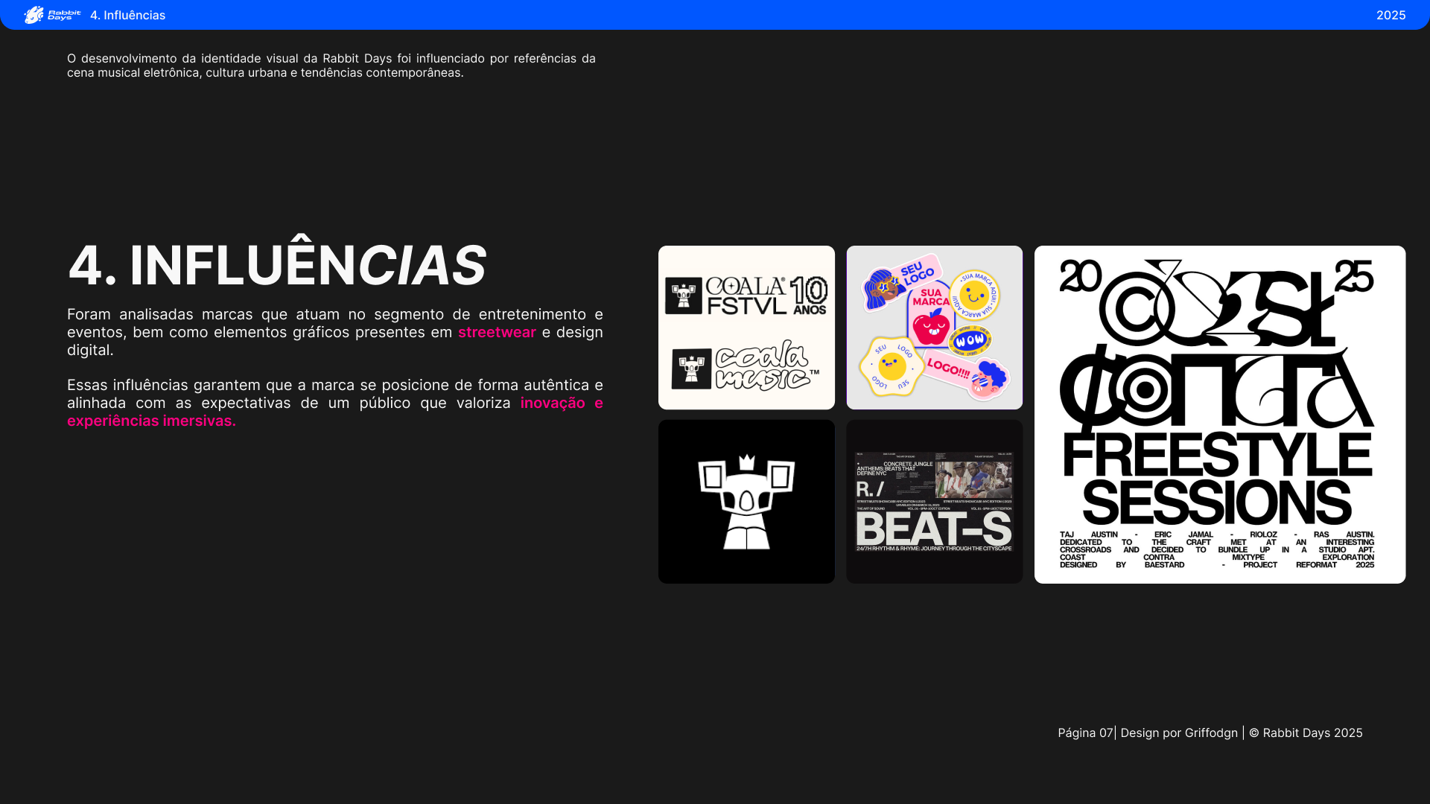1430x804 pixels.
Task: Click 'Design por Griffodgn' footer credit
Action: point(1179,733)
